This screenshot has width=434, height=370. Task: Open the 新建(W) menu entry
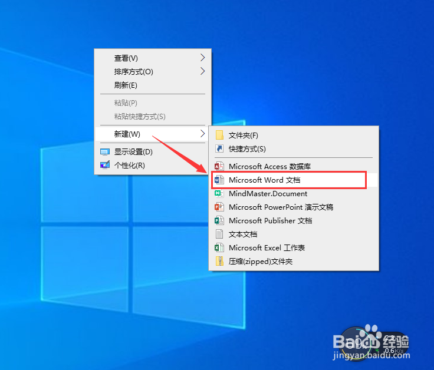[x=153, y=134]
